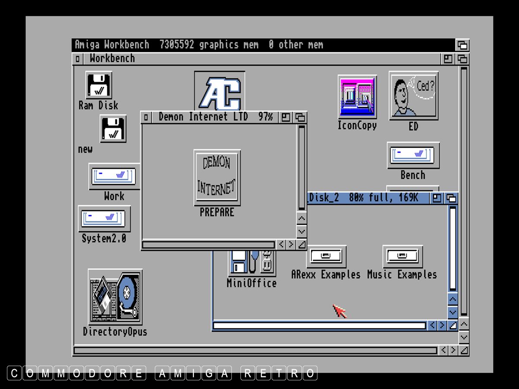Click down arrow in Demon Internet scrollbar

pyautogui.click(x=301, y=232)
